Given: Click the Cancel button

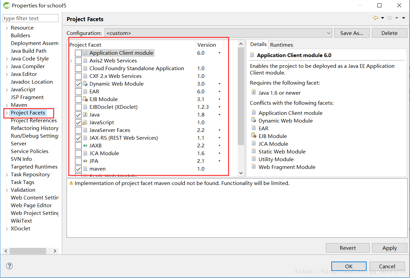Looking at the screenshot, I should [387, 266].
